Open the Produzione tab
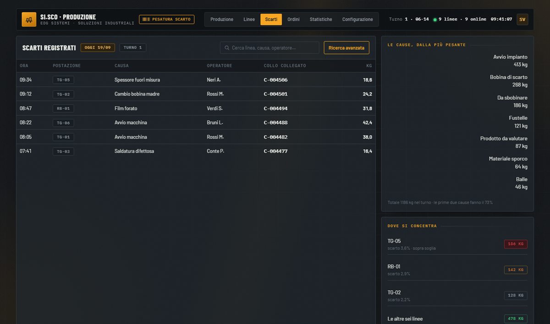Image resolution: width=550 pixels, height=324 pixels. point(222,19)
